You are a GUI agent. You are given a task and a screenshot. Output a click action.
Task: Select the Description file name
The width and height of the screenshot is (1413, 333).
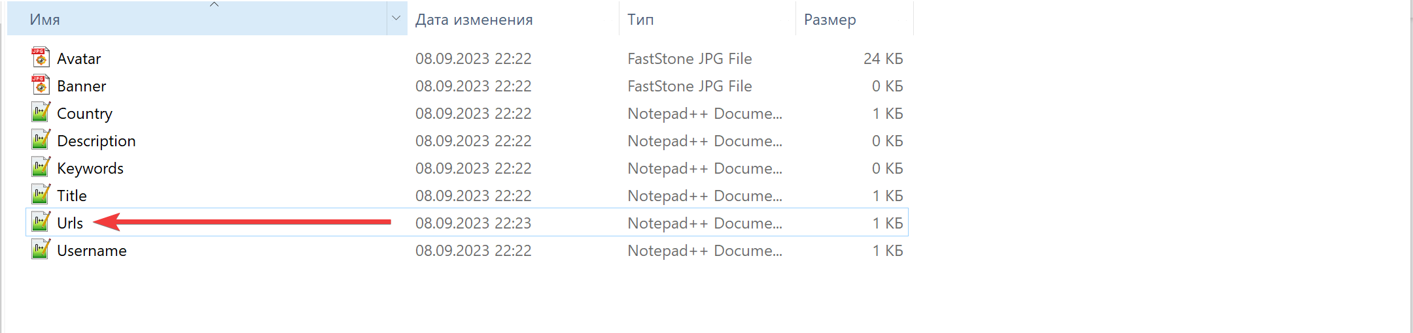[96, 141]
